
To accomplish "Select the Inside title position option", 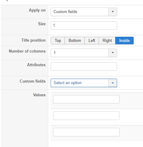I will [x=124, y=40].
